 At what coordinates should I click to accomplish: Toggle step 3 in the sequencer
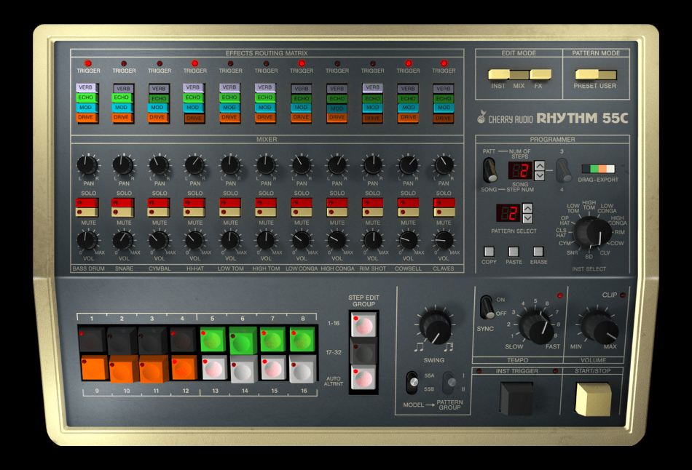click(153, 340)
